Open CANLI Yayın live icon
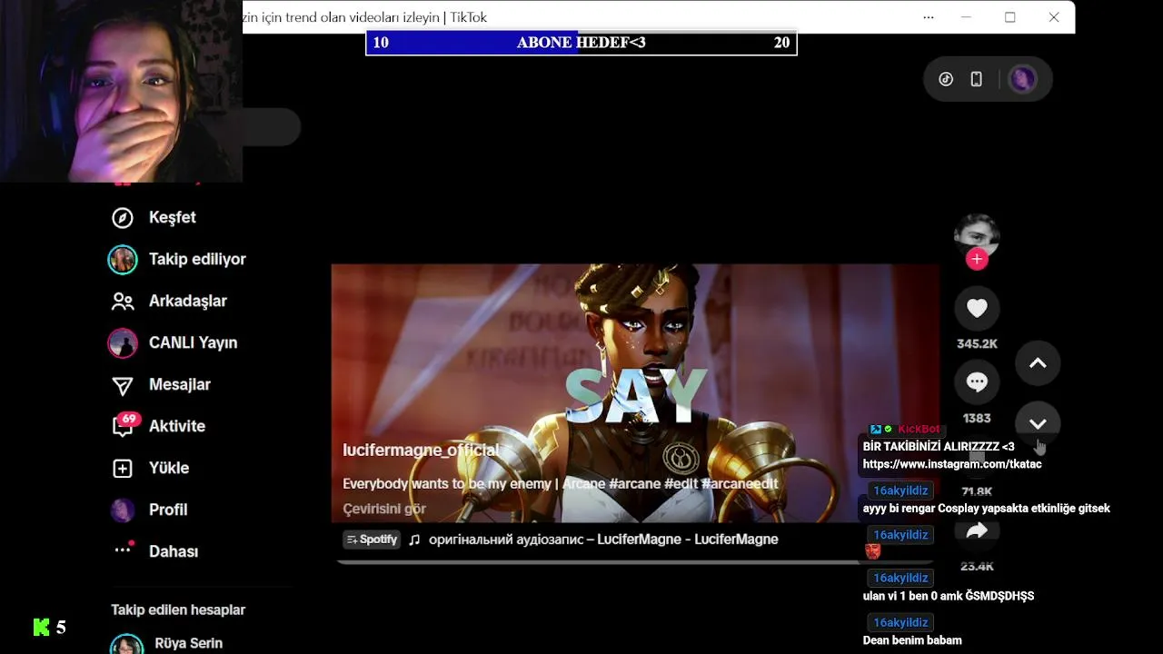The width and height of the screenshot is (1163, 654). tap(123, 342)
